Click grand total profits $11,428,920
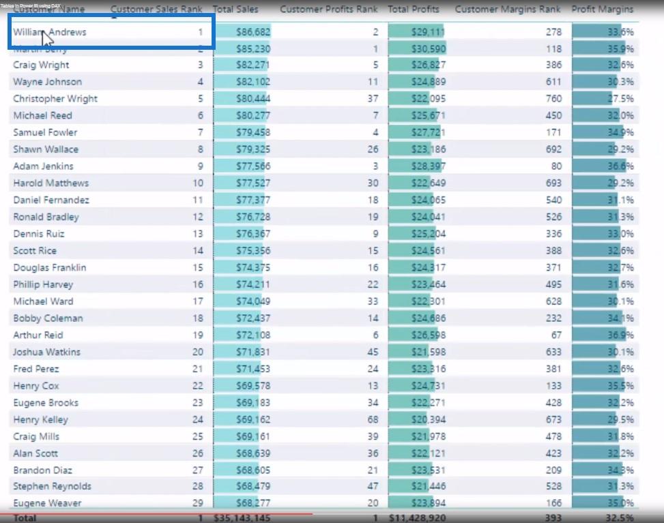This screenshot has width=664, height=523. 418,518
